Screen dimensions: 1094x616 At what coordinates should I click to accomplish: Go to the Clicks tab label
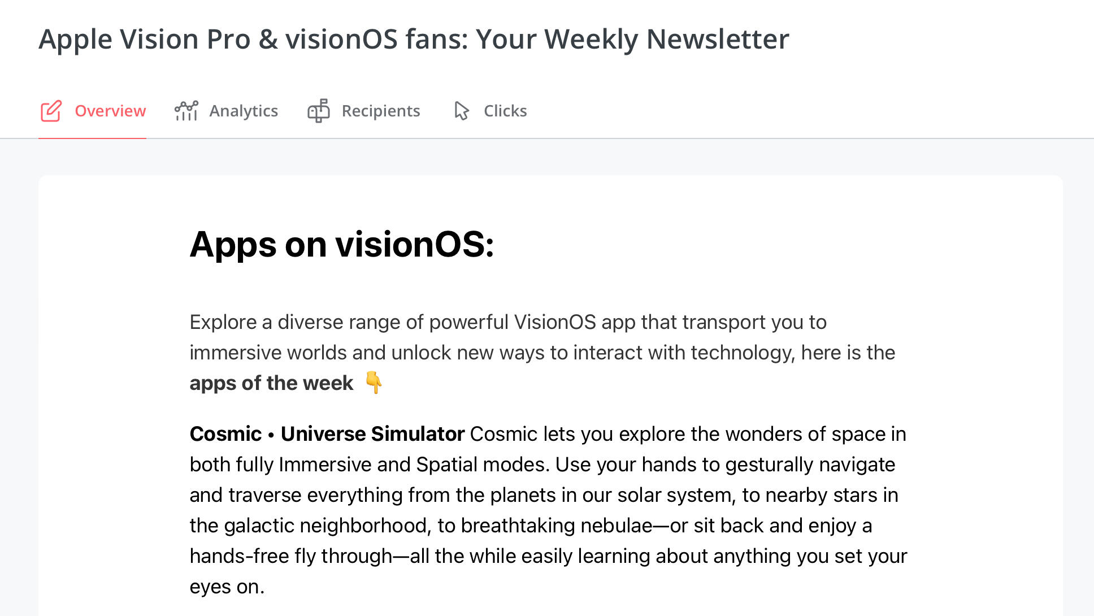[x=505, y=111]
